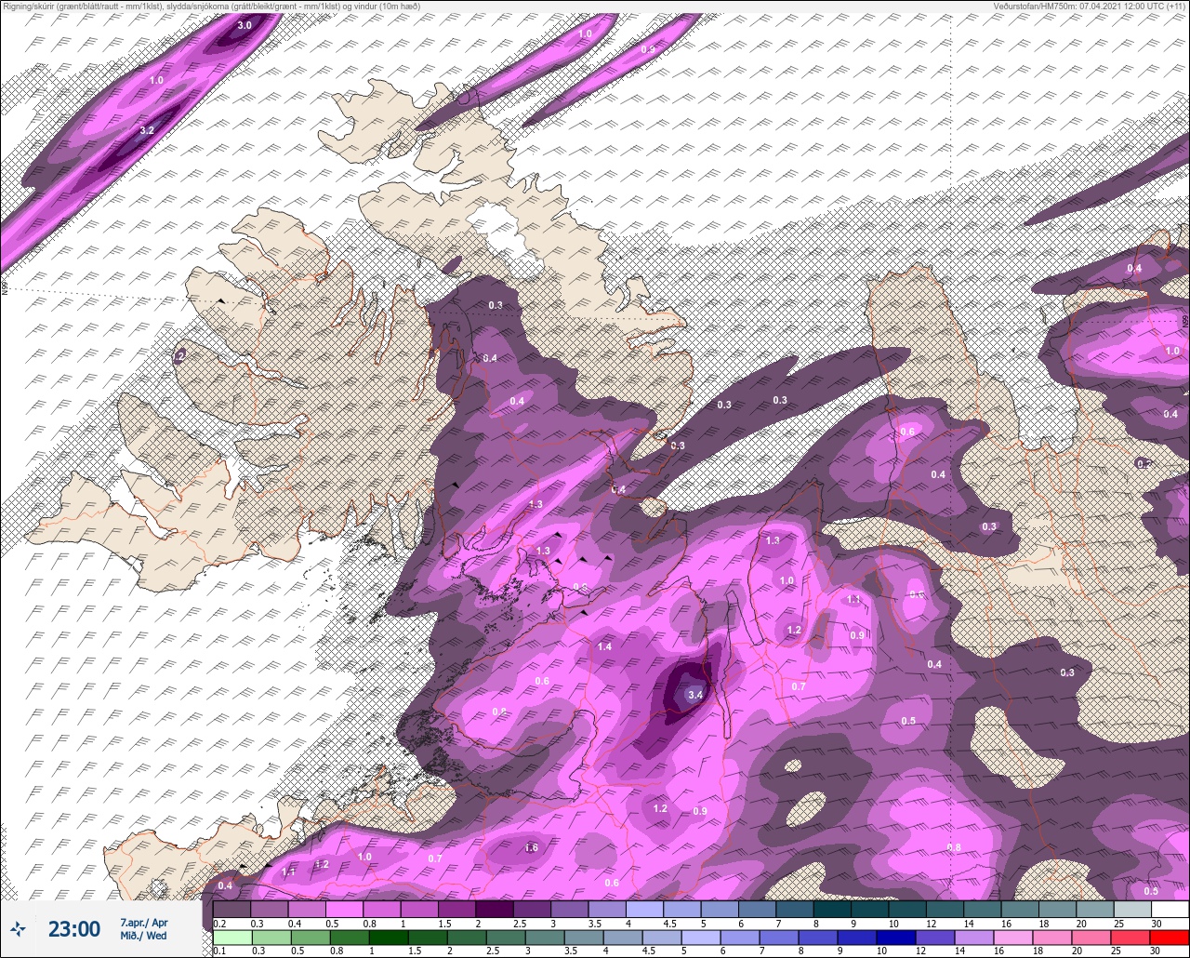The width and height of the screenshot is (1190, 958).
Task: Pick the upper-row steel-blue swatch starting at 6
Action: tap(757, 909)
